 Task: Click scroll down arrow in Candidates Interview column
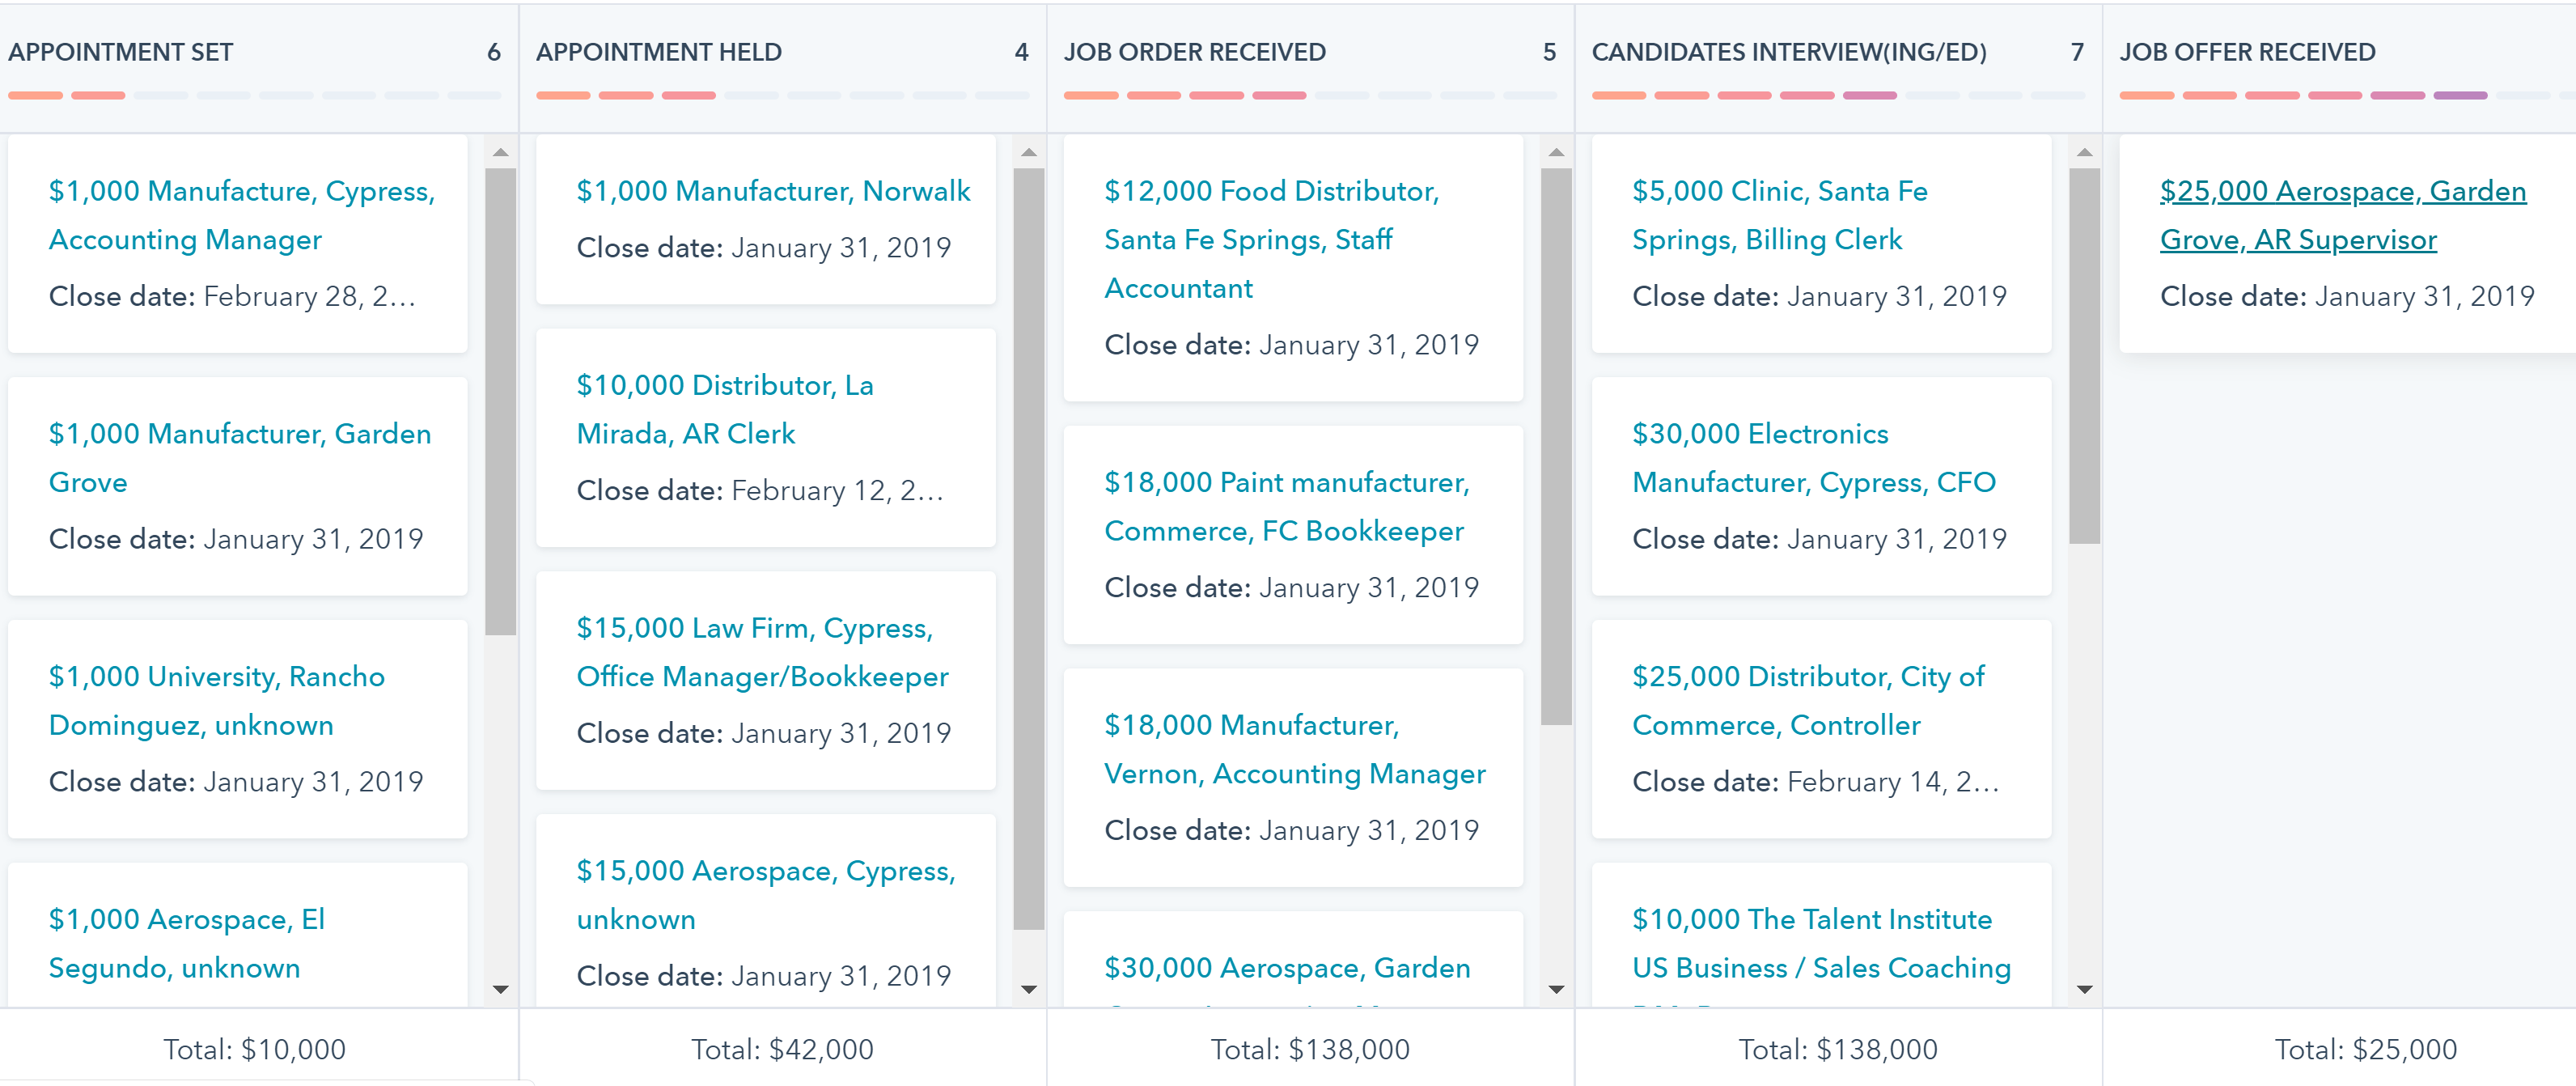2084,989
